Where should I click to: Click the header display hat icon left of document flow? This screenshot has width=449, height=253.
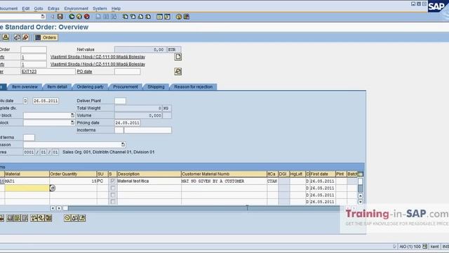pyautogui.click(x=6, y=37)
